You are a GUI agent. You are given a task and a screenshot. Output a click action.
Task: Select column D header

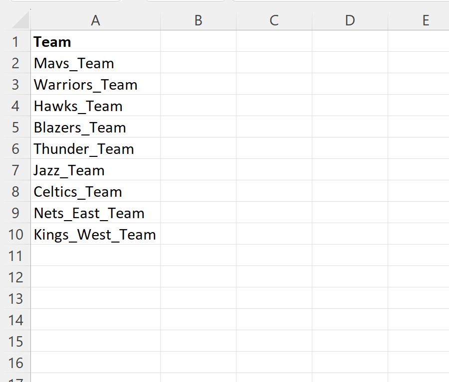(x=350, y=20)
